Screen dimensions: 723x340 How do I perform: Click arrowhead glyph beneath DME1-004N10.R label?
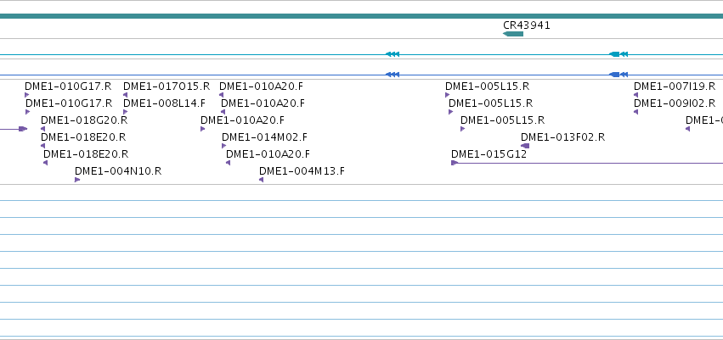pyautogui.click(x=77, y=180)
